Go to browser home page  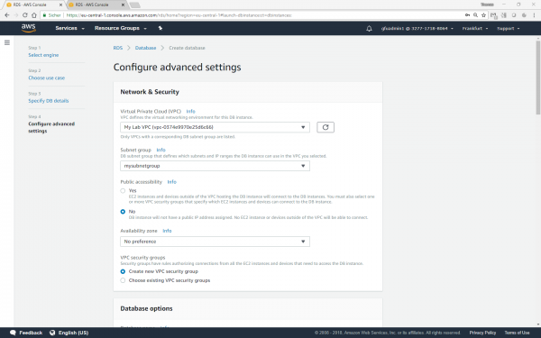click(34, 15)
